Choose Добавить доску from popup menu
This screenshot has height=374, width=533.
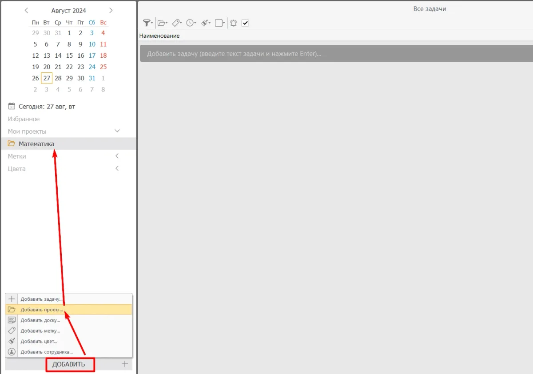(x=40, y=320)
